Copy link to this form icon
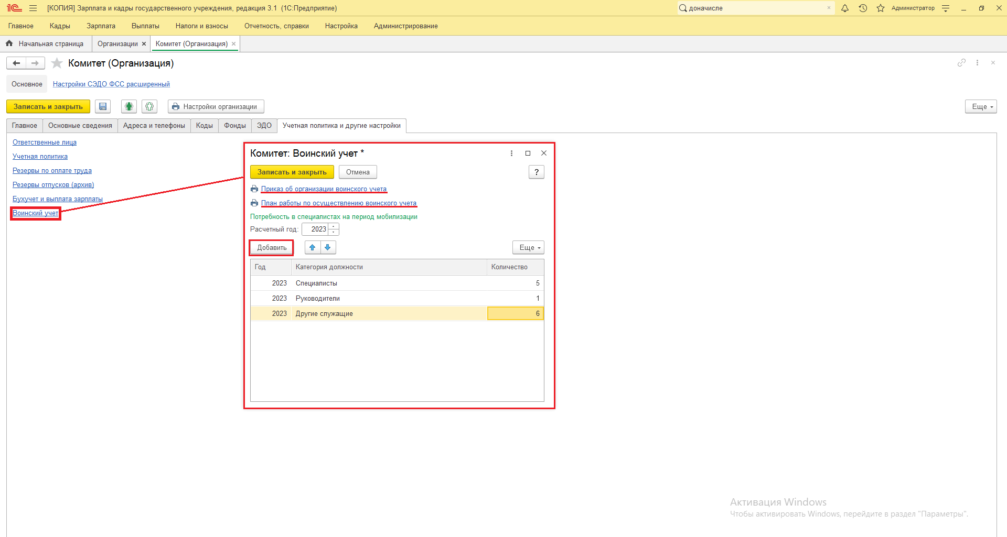 tap(961, 63)
